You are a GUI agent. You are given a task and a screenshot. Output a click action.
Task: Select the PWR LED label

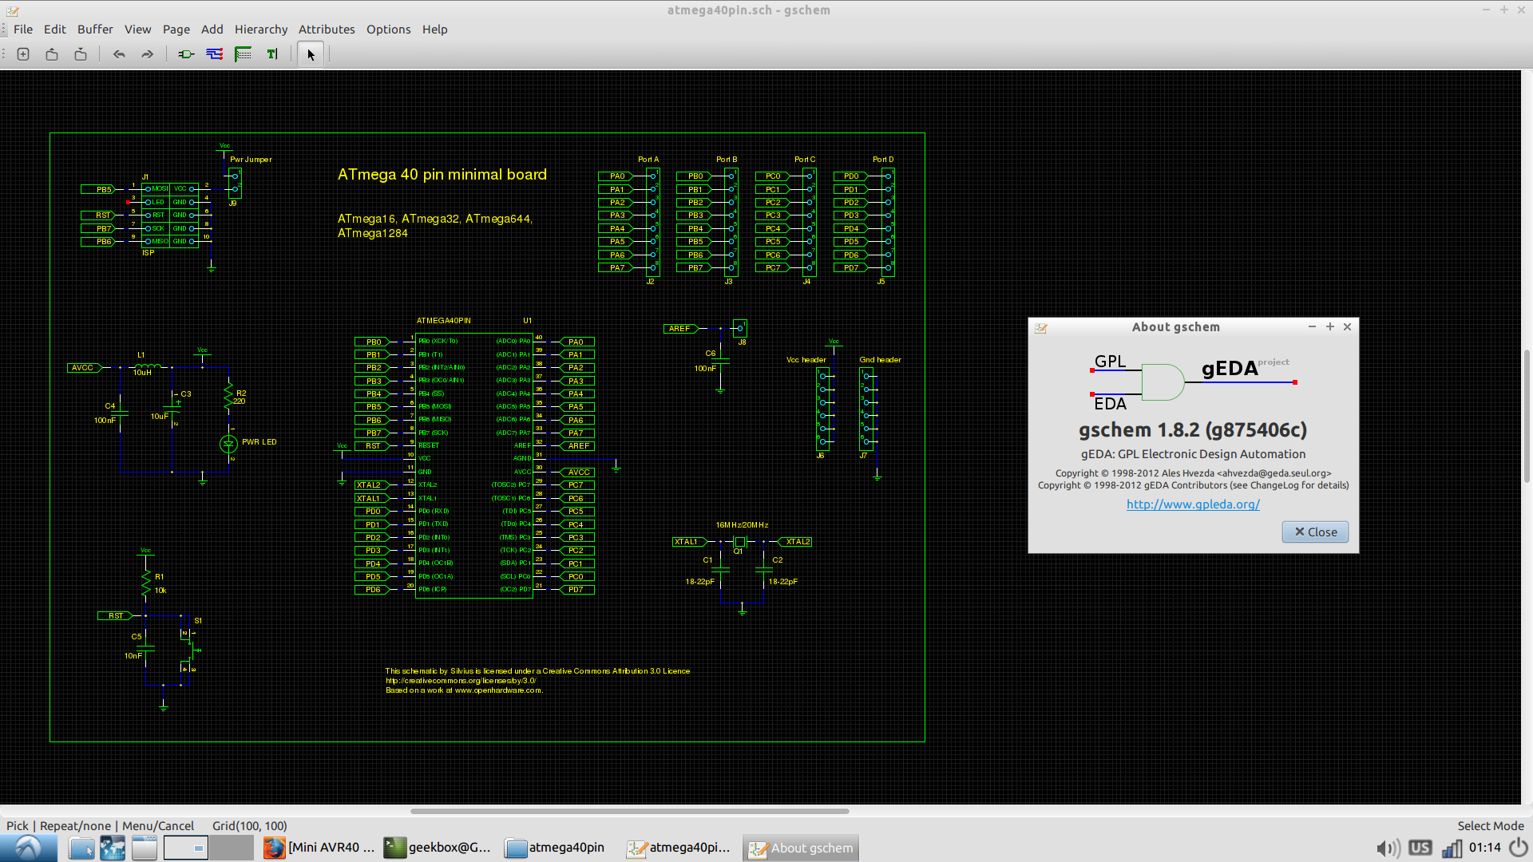coord(259,442)
